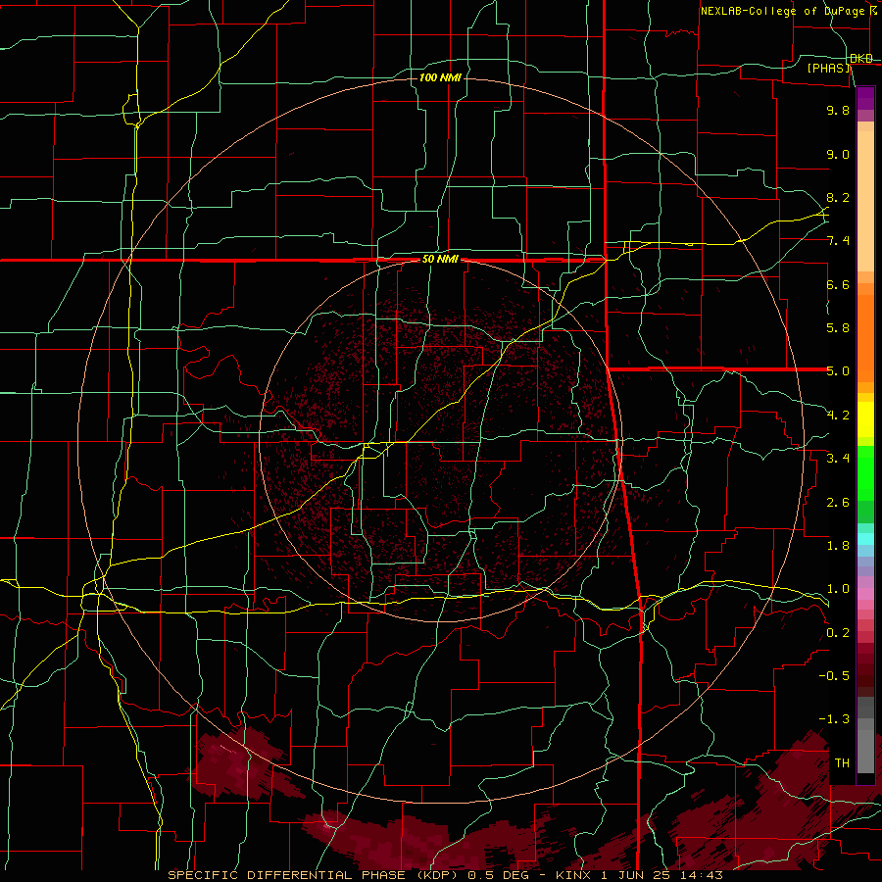Click the purple band of the color scale
The width and height of the screenshot is (882, 882).
pos(865,99)
